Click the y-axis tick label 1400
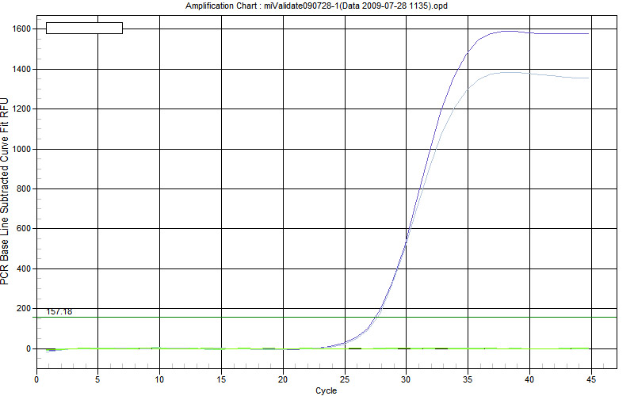Screen dimensions: 634x396 (21, 69)
